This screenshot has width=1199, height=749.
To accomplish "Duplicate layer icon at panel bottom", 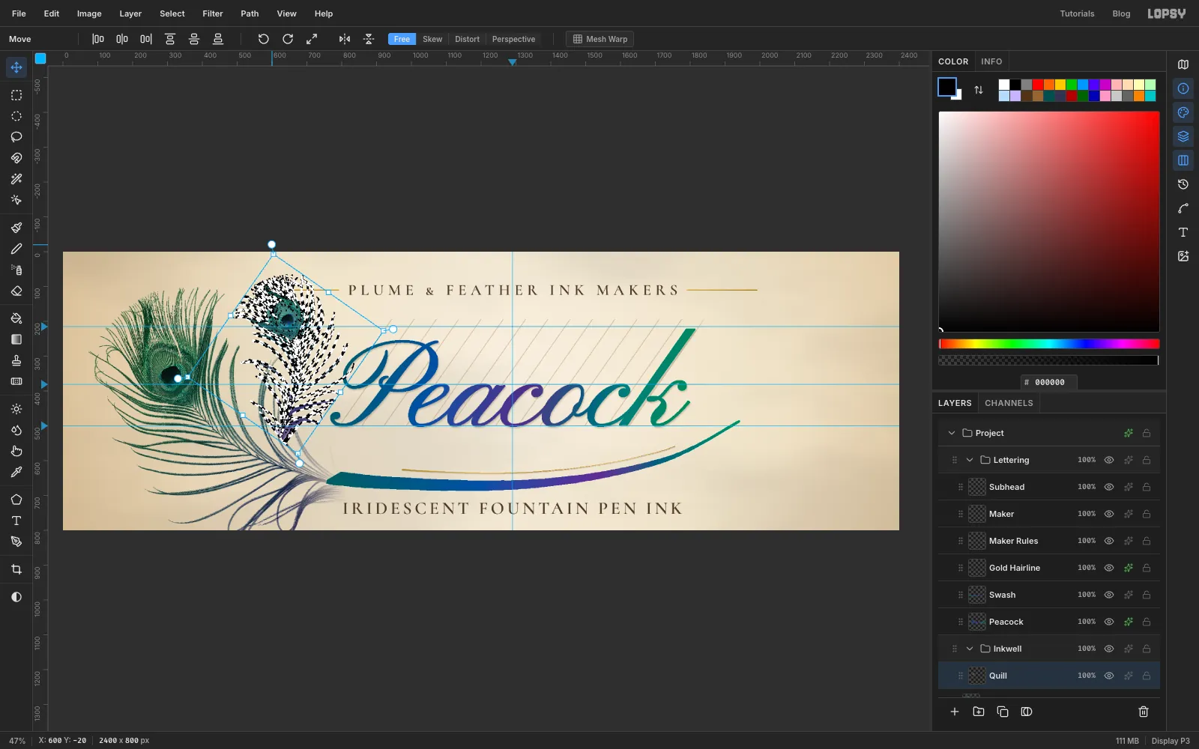I will point(1003,712).
